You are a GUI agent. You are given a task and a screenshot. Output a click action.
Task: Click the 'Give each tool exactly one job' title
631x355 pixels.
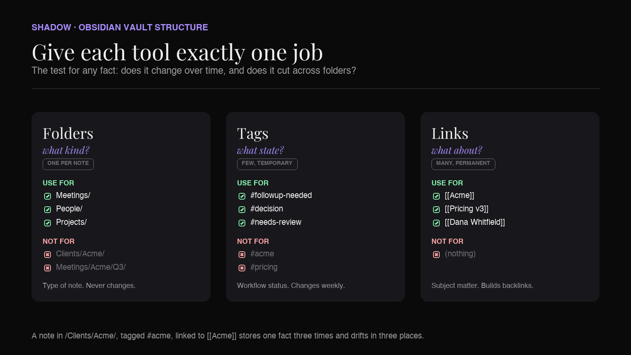point(177,52)
